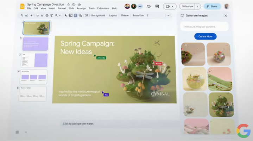The height and width of the screenshot is (141, 253).
Task: Select slide 5 thumbnail
Action: click(33, 94)
